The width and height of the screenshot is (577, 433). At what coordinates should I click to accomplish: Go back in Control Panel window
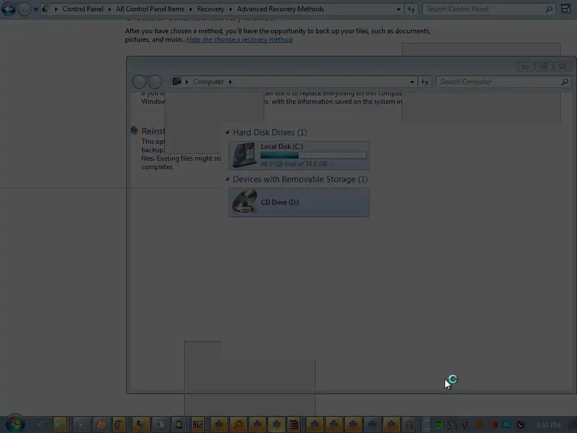pos(8,9)
